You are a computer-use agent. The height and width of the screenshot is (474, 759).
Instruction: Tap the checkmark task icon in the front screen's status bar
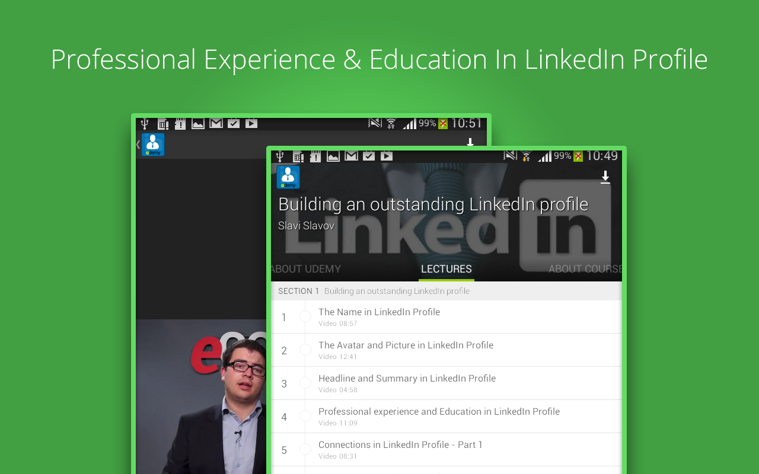point(369,156)
